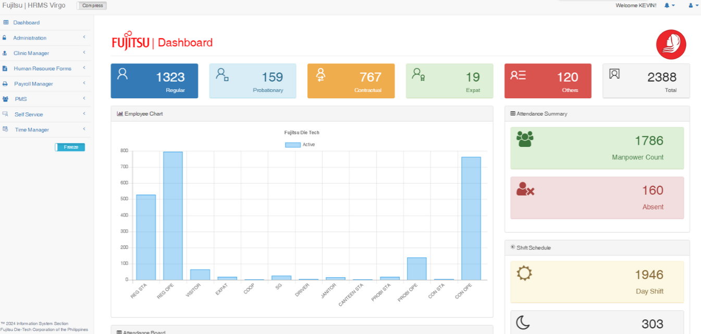This screenshot has height=334, width=701.
Task: Click the Payroll Manager printer icon
Action: coord(5,84)
